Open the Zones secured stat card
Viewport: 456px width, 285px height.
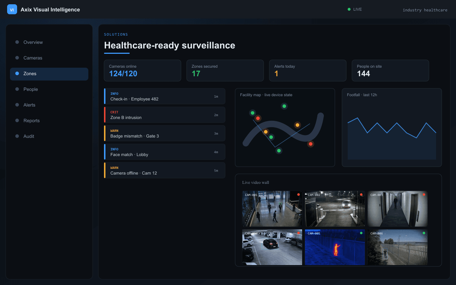pos(225,71)
